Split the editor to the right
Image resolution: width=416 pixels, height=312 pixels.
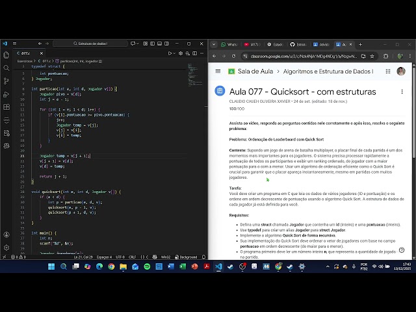[195, 53]
